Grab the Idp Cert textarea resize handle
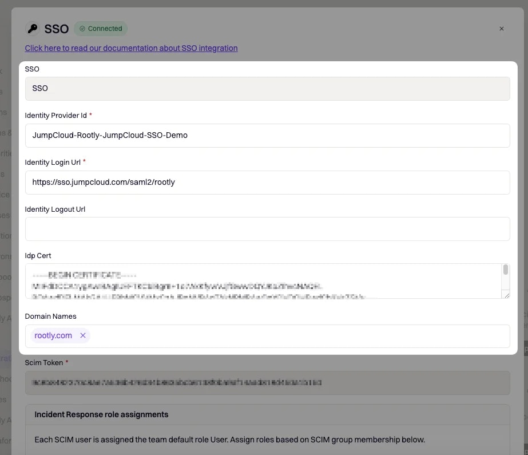The image size is (528, 455). tap(507, 295)
